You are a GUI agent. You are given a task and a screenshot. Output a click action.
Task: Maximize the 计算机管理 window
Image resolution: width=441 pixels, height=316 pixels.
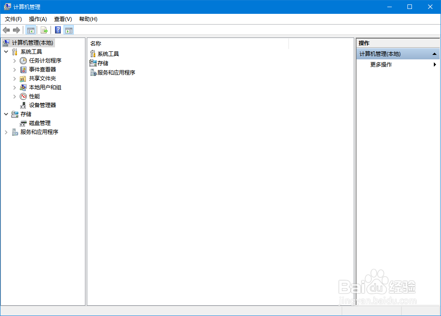click(410, 7)
